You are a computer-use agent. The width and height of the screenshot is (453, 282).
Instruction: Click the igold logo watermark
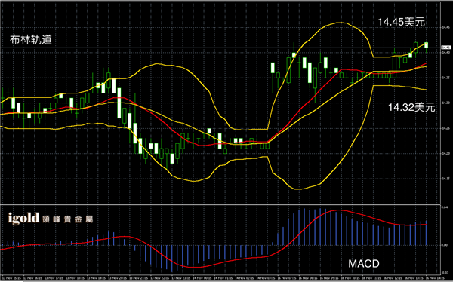pyautogui.click(x=23, y=218)
